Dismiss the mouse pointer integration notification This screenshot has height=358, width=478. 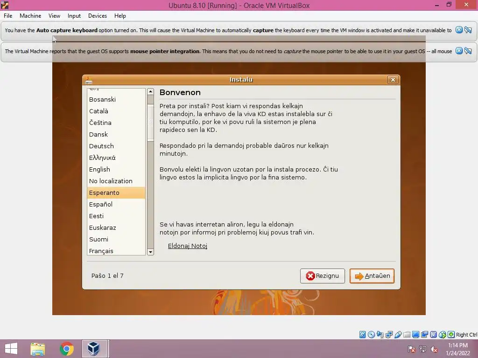459,51
